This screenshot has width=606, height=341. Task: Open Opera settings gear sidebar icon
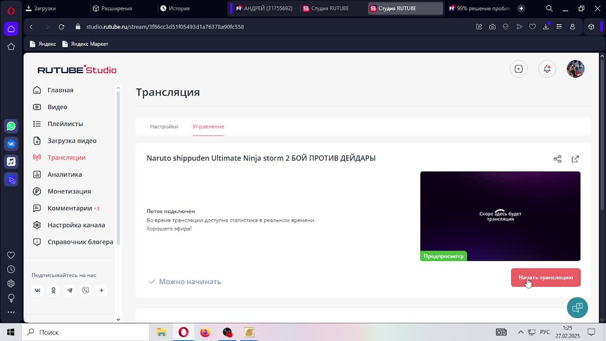click(x=11, y=284)
